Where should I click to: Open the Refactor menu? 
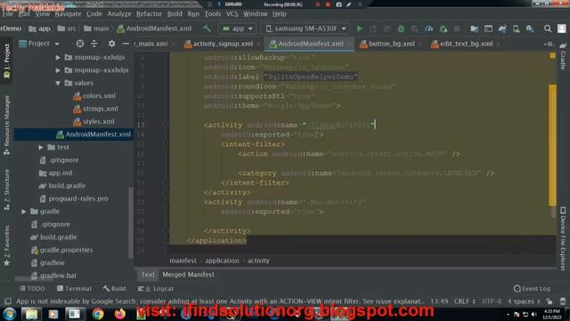[x=149, y=14]
